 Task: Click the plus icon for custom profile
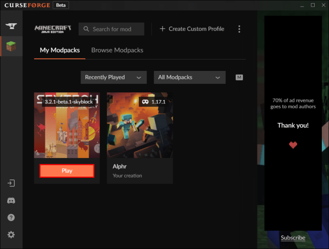162,29
